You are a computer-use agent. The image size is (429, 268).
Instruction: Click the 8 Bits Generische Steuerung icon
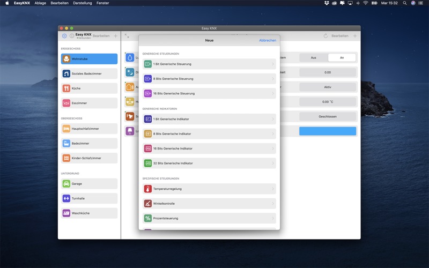pos(148,79)
